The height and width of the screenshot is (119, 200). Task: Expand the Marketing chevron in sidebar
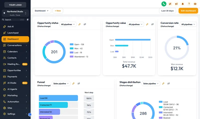pos(26,95)
